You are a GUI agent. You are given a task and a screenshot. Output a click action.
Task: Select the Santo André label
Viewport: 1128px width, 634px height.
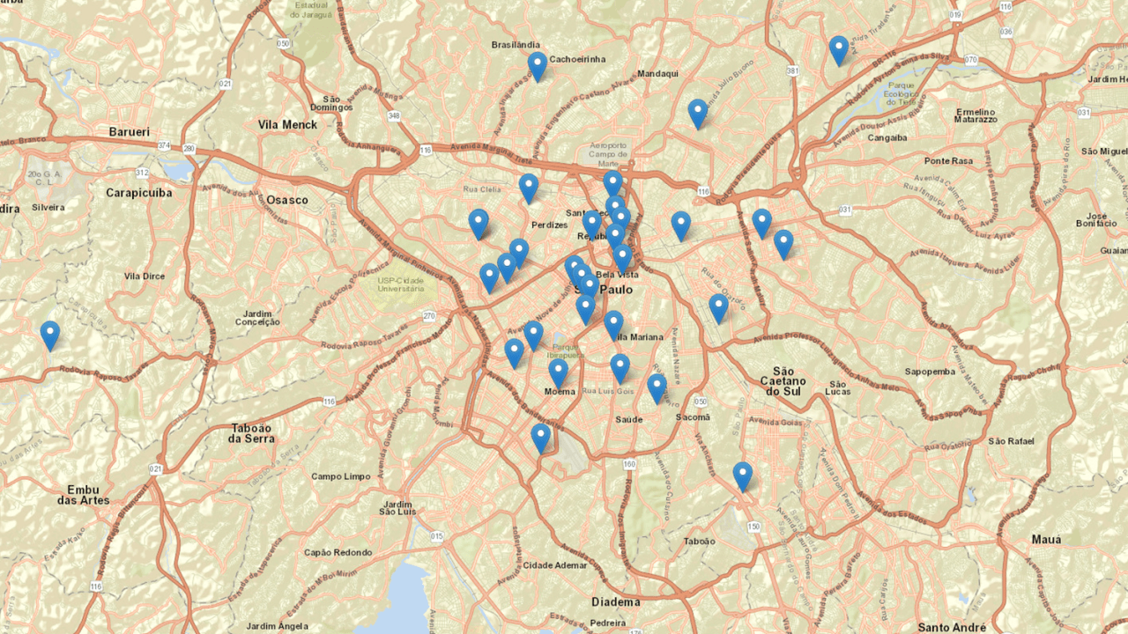[951, 627]
